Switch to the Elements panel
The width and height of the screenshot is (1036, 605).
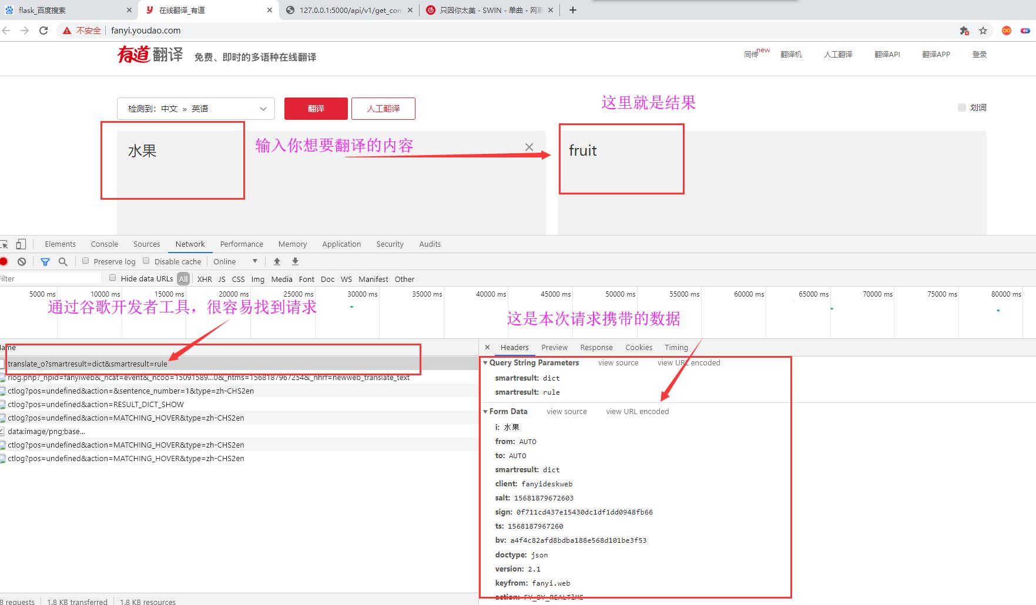click(60, 244)
